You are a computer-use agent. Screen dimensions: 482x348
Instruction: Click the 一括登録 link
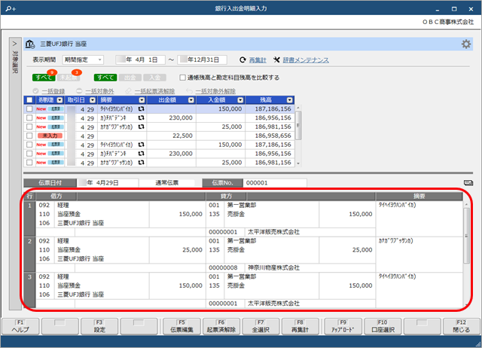point(53,91)
